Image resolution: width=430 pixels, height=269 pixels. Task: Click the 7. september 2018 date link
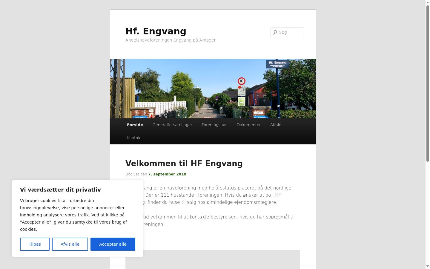coord(167,174)
